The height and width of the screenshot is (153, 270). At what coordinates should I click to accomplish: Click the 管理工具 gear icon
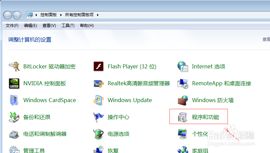(x=14, y=150)
